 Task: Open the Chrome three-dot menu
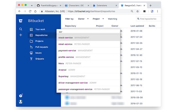[157, 11]
